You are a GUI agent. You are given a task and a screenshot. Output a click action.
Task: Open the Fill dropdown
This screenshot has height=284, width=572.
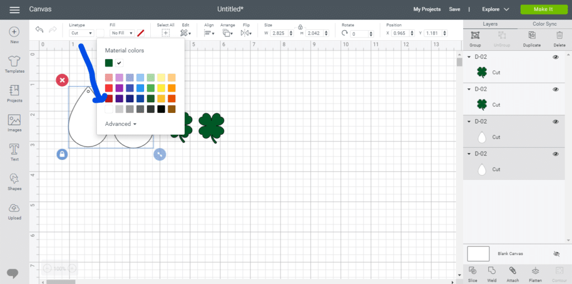122,34
